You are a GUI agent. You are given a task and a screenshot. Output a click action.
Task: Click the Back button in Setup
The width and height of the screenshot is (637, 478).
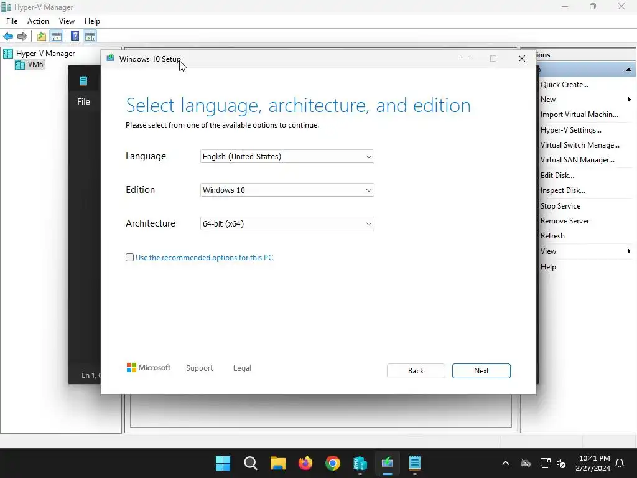[416, 371]
